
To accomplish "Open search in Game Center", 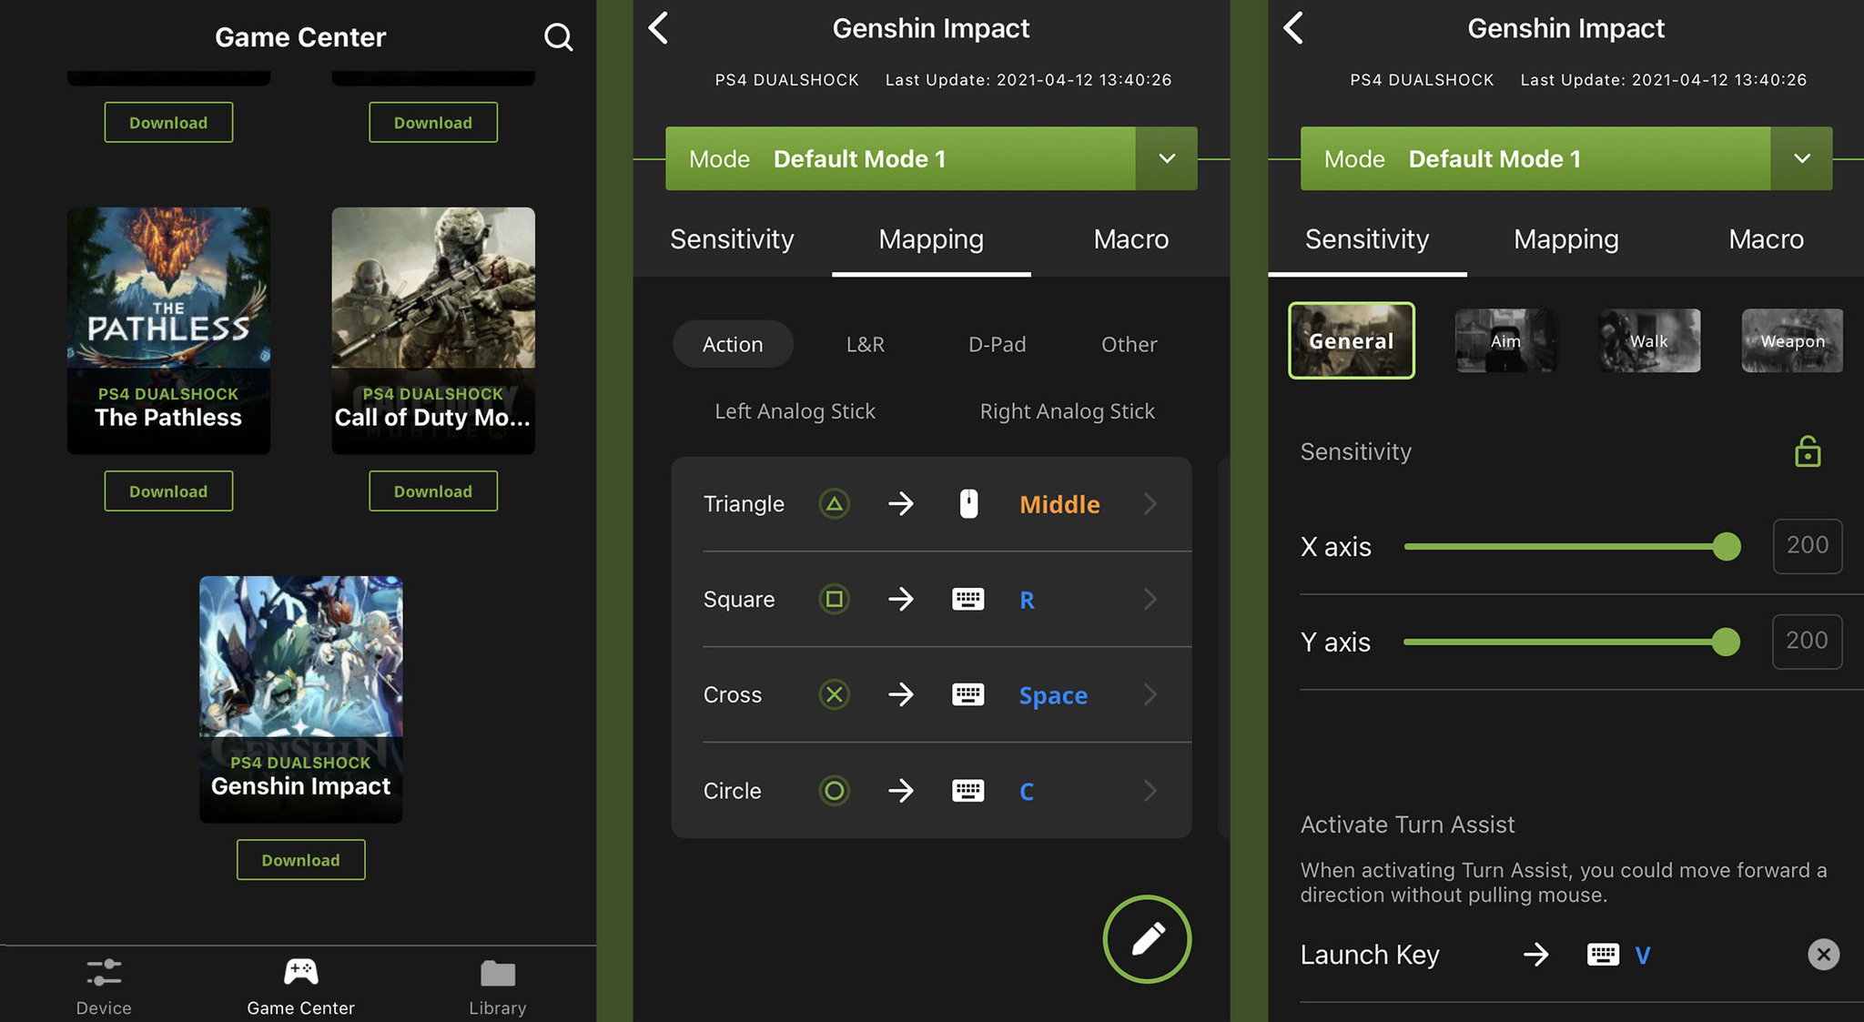I will pos(558,37).
